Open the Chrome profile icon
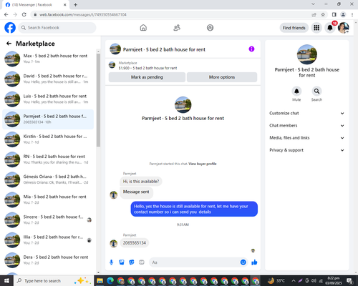Viewport: 358px width, 286px height. click(x=343, y=14)
